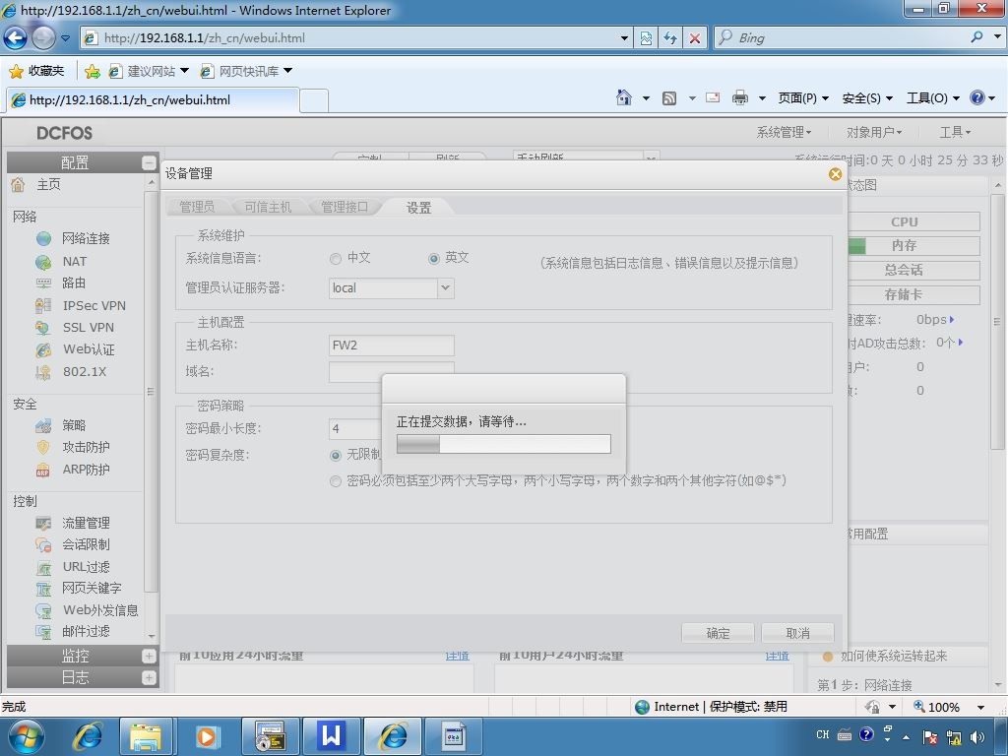Click the RSS feeds toolbar icon
This screenshot has width=1008, height=756.
[x=669, y=98]
